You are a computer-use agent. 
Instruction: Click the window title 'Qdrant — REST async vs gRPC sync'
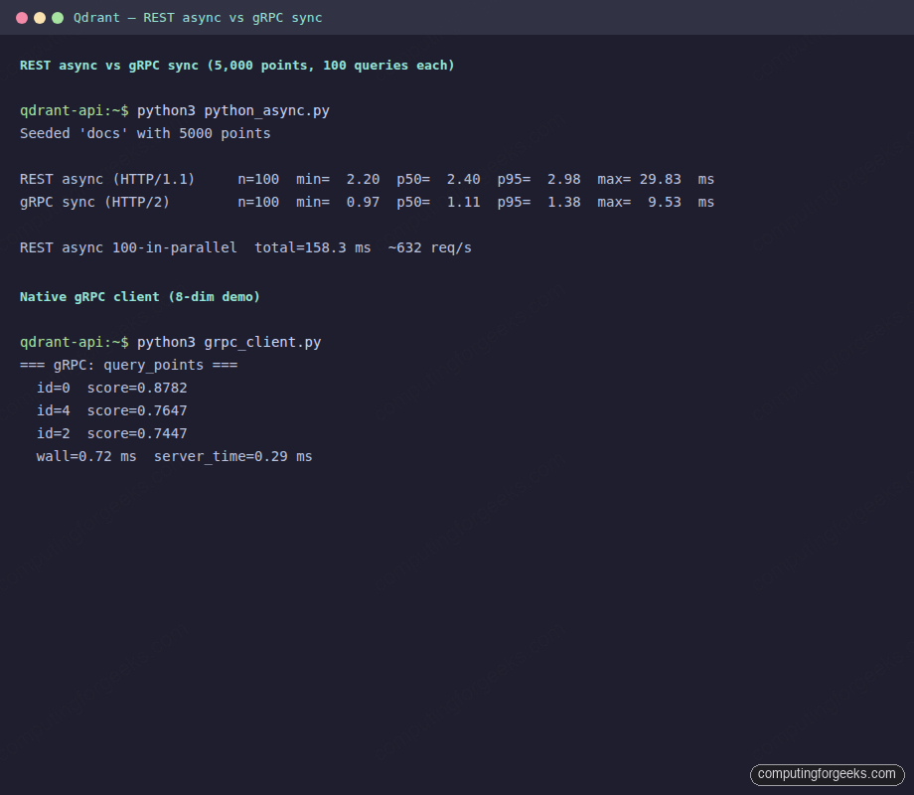click(x=198, y=18)
